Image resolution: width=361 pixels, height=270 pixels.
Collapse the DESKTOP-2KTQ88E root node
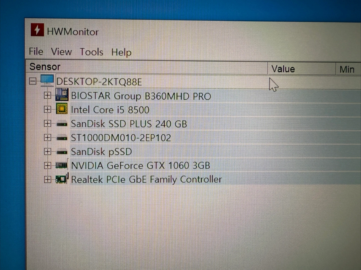(x=33, y=81)
